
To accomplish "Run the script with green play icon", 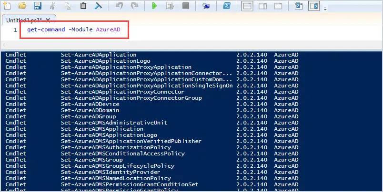I will coord(155,6).
